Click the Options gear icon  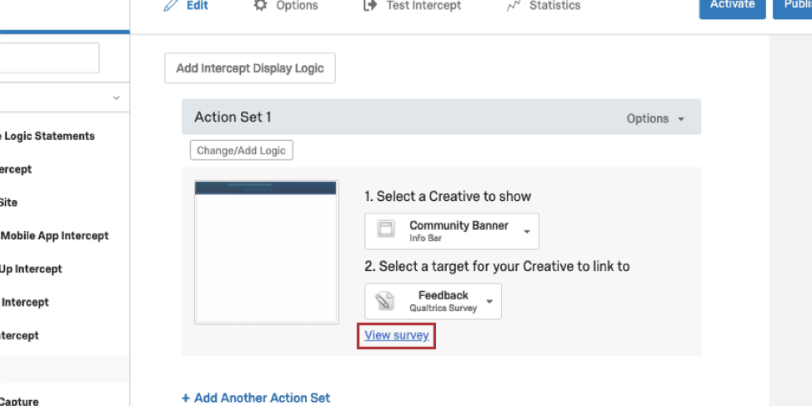pos(261,6)
